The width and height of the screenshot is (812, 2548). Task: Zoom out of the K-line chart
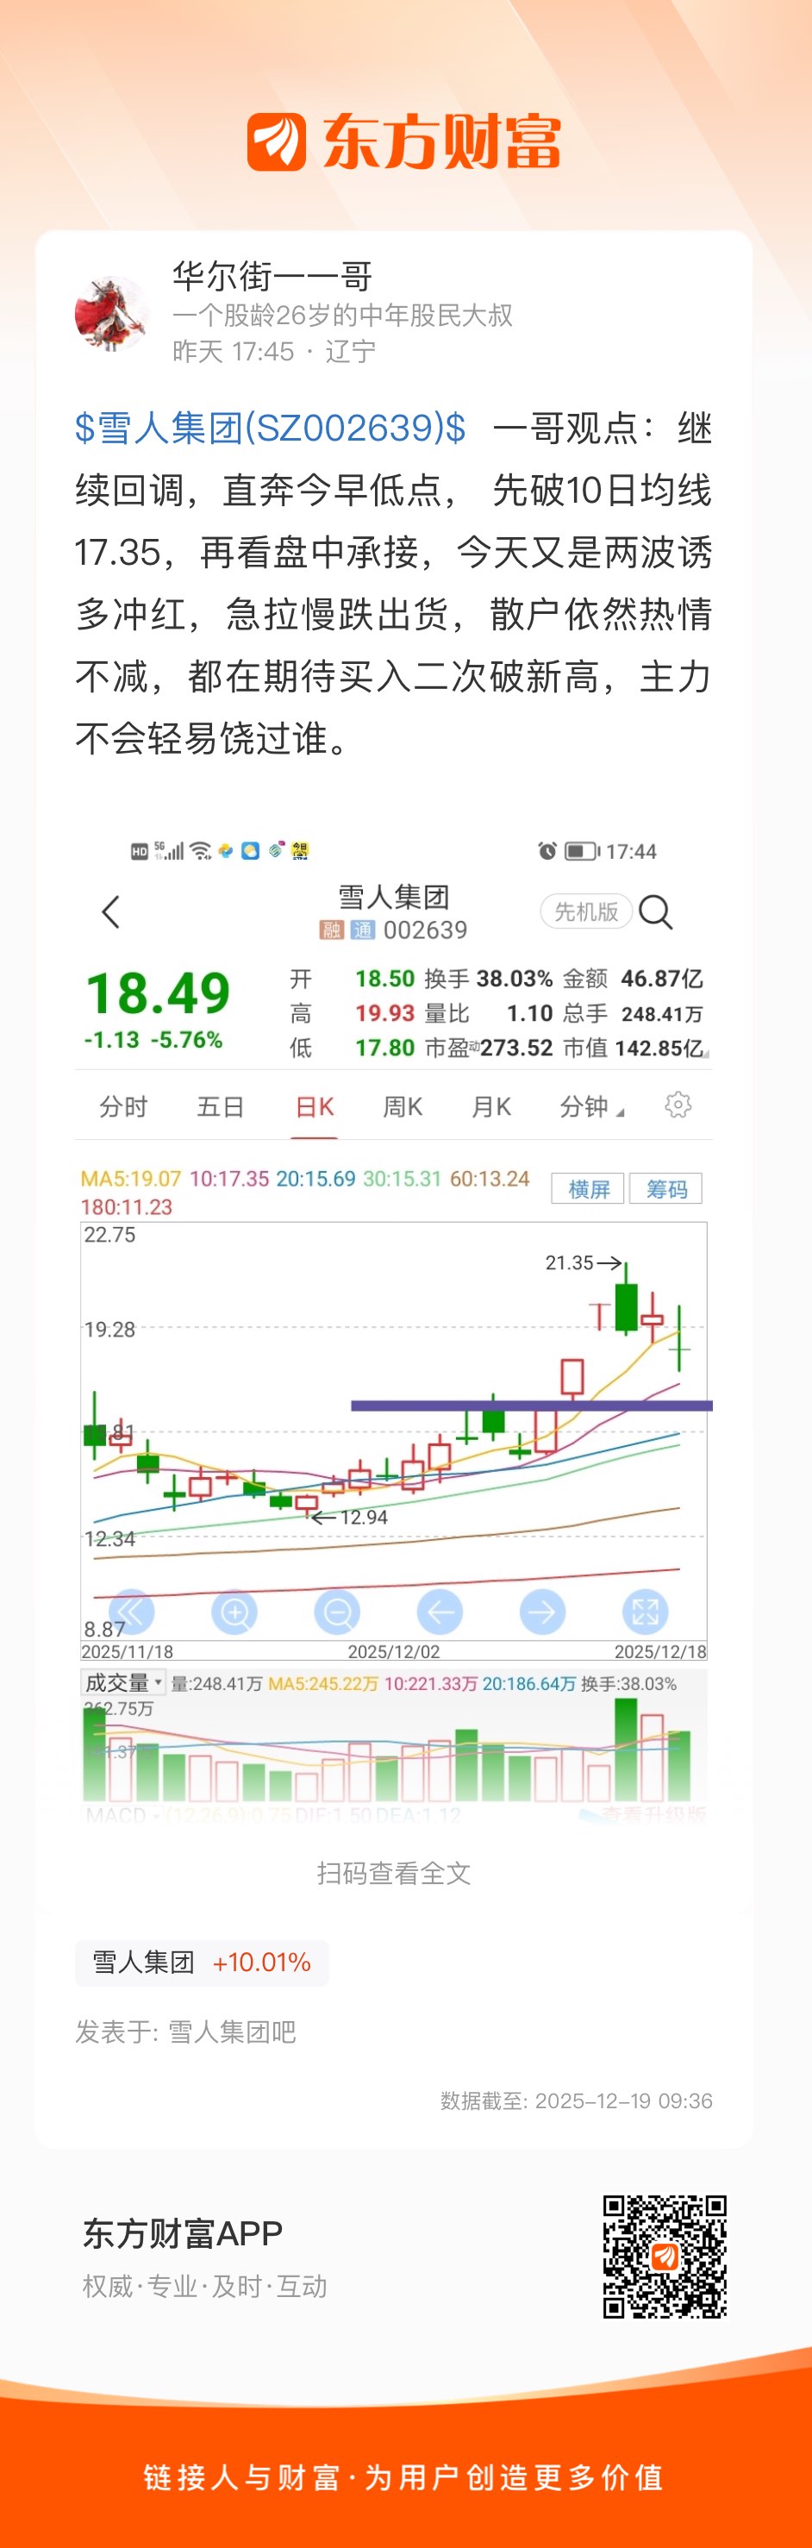tap(337, 1612)
